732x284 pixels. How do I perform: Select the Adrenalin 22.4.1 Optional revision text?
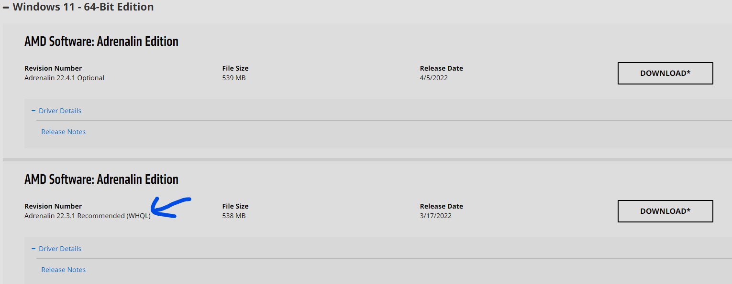tap(64, 78)
